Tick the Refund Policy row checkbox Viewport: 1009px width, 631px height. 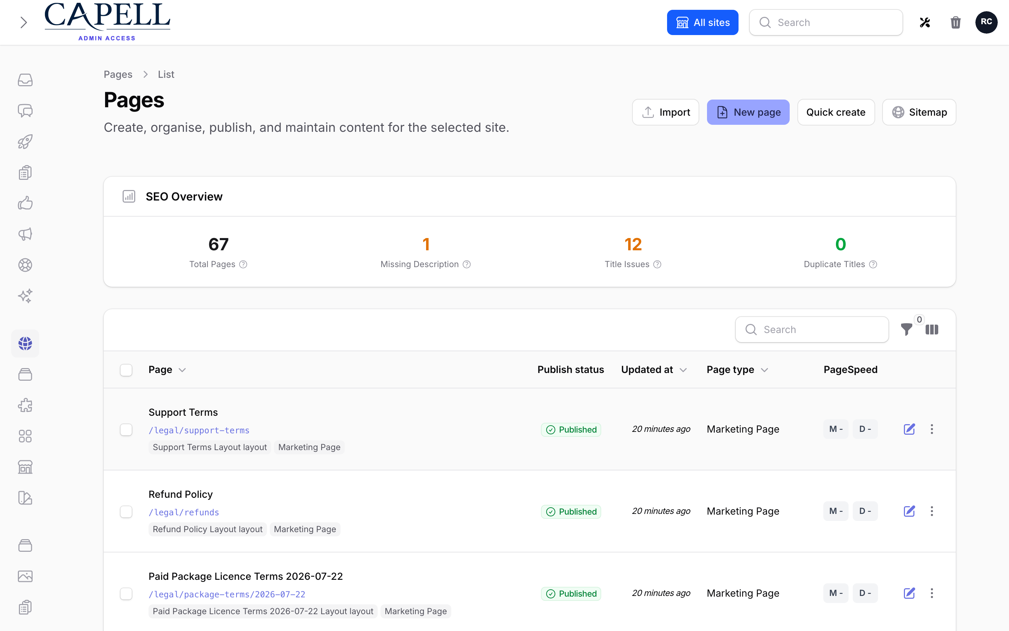[x=126, y=512]
